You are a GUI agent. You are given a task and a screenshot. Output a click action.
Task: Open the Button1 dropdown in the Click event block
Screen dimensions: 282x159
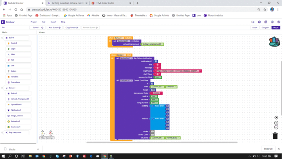click(121, 55)
